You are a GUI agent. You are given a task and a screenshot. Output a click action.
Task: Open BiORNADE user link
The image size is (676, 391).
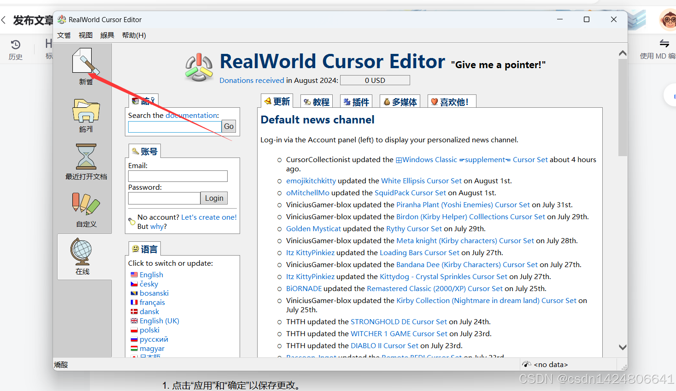[304, 288]
